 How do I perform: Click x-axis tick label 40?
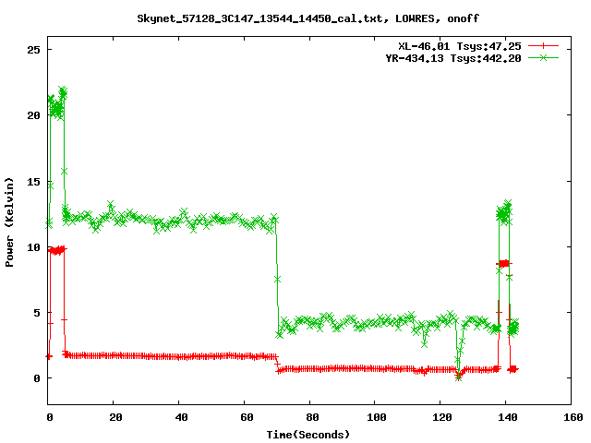pos(181,417)
